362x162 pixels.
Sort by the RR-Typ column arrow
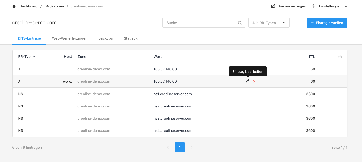(x=34, y=56)
